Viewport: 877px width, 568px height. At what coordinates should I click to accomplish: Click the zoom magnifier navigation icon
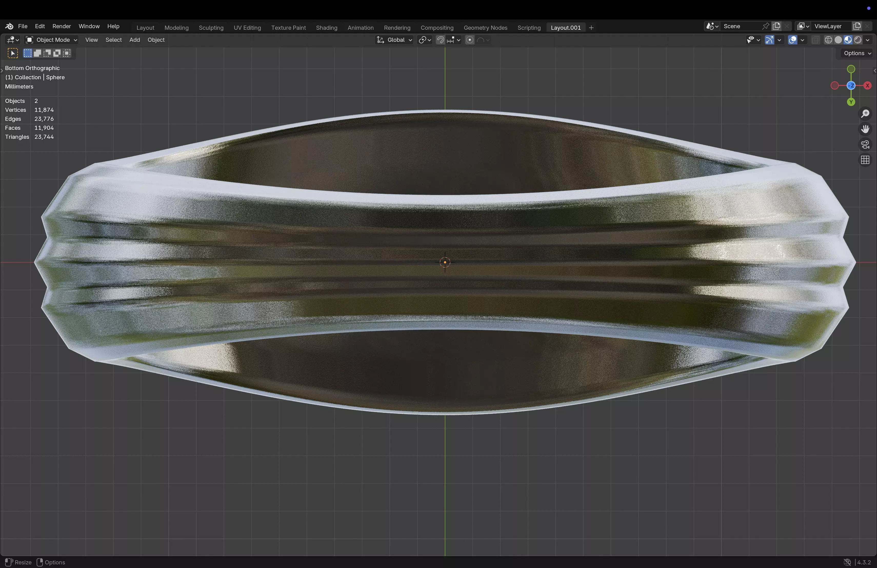pyautogui.click(x=865, y=114)
